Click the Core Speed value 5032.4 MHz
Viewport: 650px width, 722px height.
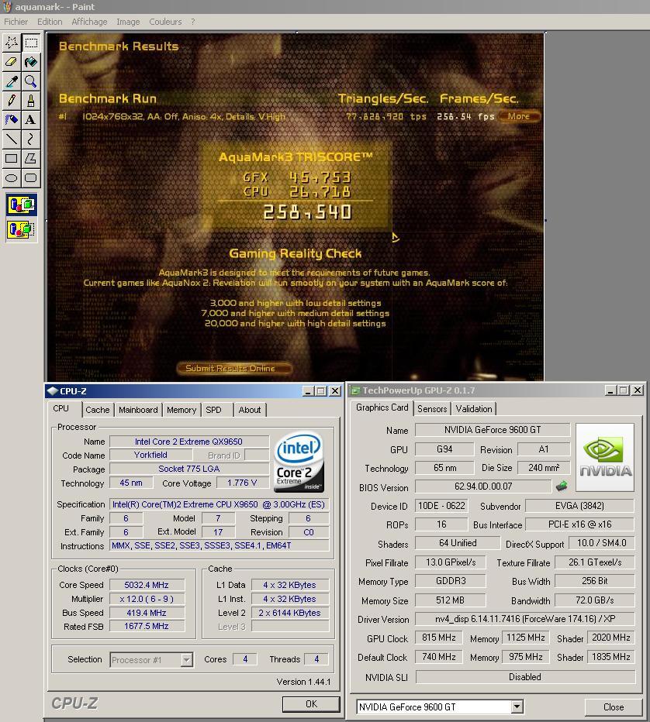(x=147, y=585)
